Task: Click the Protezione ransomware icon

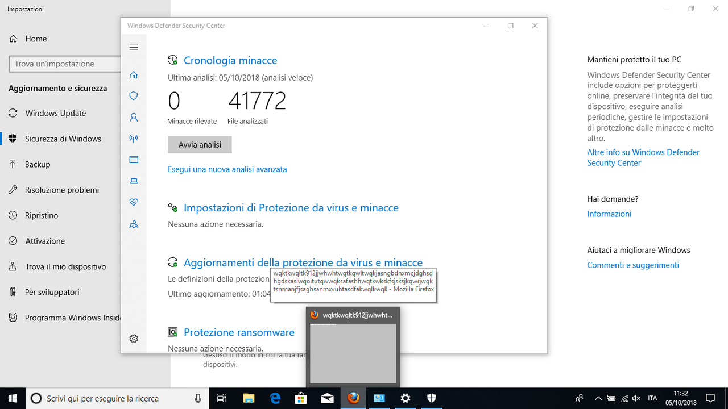Action: point(172,332)
